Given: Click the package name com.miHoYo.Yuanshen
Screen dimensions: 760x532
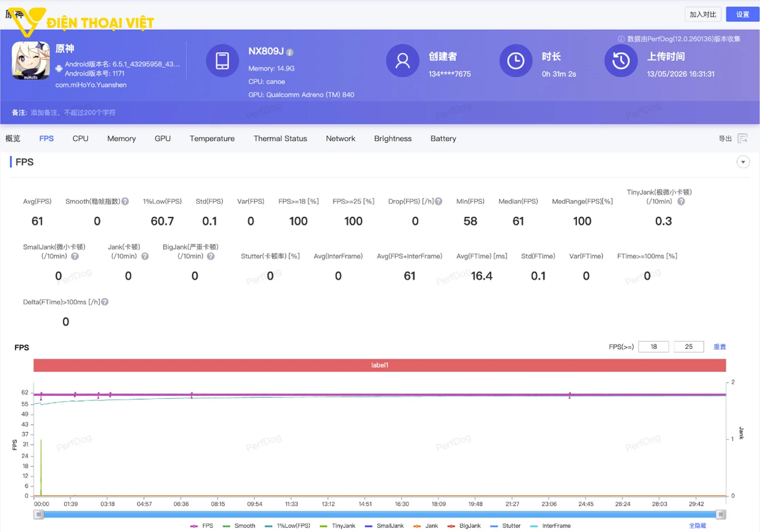Looking at the screenshot, I should [x=91, y=85].
